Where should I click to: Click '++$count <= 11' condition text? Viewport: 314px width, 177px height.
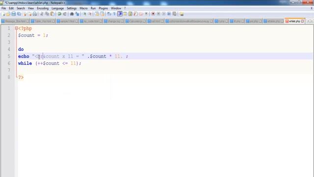[56, 63]
